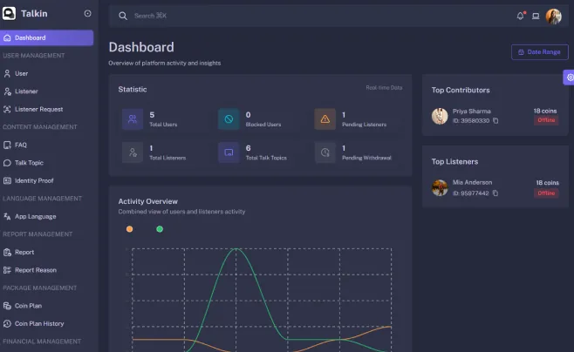Collapse sidebar with the circle toggle icon
Viewport: 574px width, 352px height.
pyautogui.click(x=87, y=14)
